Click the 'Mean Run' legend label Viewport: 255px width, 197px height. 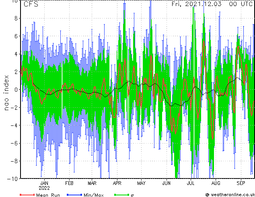[48, 195]
